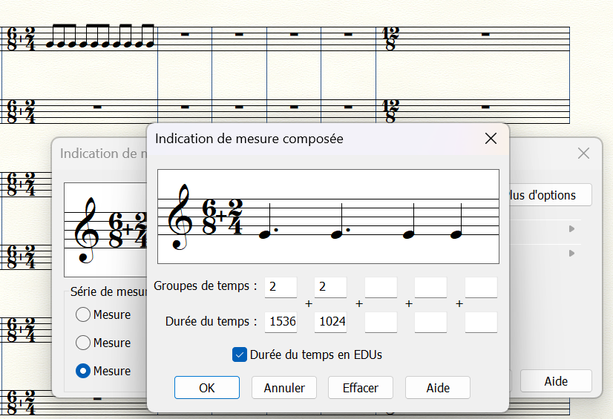The image size is (613, 419).
Task: Choose the selected third Mesure radio button
Action: pyautogui.click(x=84, y=371)
